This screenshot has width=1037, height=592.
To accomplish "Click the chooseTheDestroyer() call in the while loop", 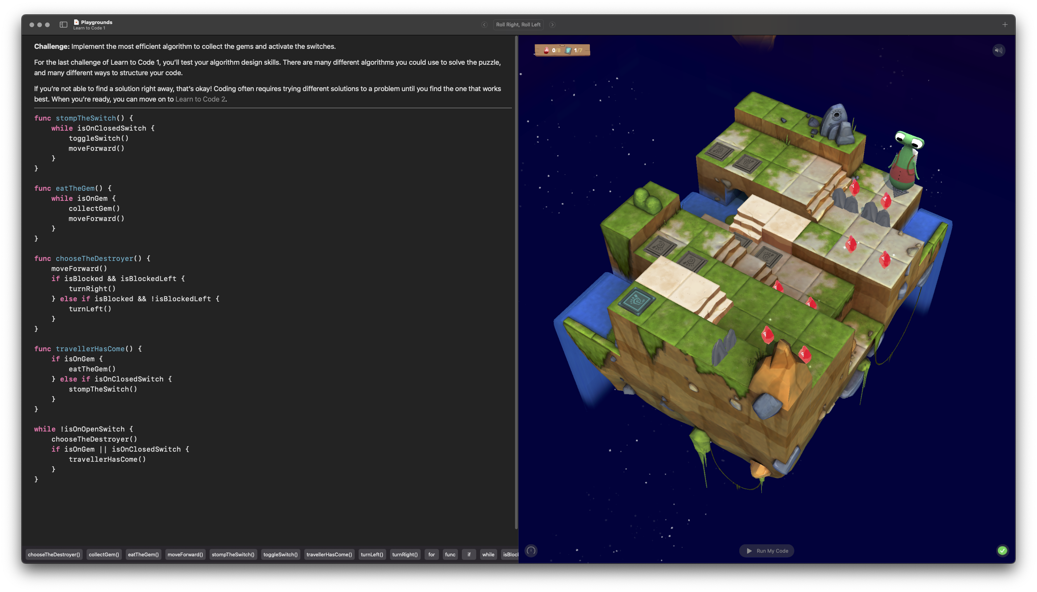I will tap(94, 439).
